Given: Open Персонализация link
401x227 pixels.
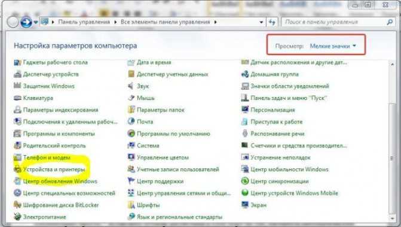Looking at the screenshot, I should click(x=273, y=110).
